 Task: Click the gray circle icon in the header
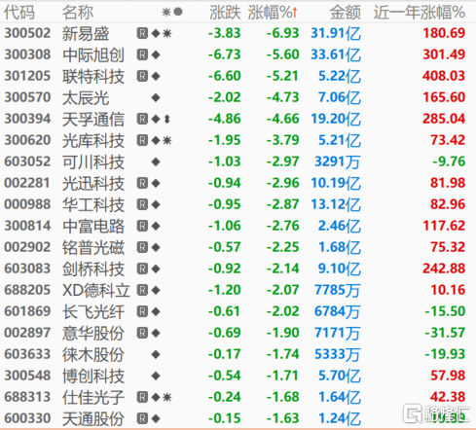pyautogui.click(x=178, y=12)
